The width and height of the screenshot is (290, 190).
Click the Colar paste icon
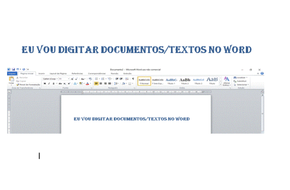click(x=11, y=80)
